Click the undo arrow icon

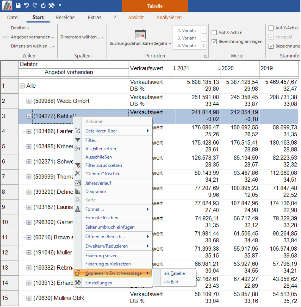26,5
